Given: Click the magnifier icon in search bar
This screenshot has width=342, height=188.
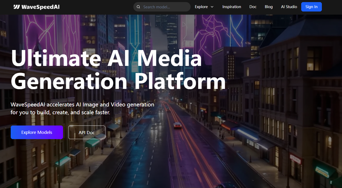Looking at the screenshot, I should [x=138, y=7].
